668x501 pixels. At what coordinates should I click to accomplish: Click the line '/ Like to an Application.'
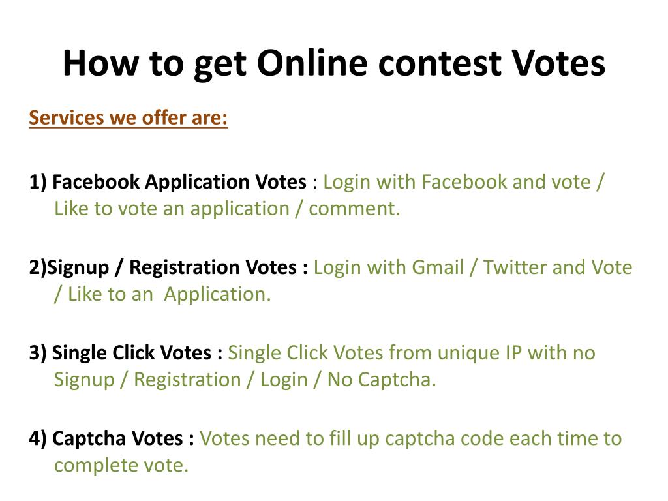(162, 294)
